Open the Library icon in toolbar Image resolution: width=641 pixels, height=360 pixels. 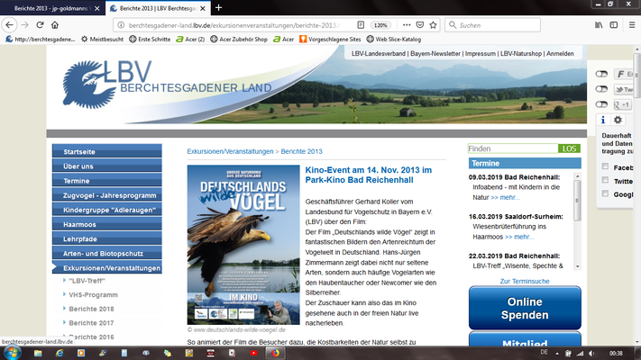pos(599,25)
